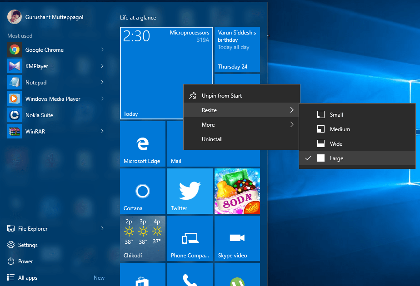Open the Chikodi weather tile
Viewport: 420px width, 286px height.
pos(143,238)
